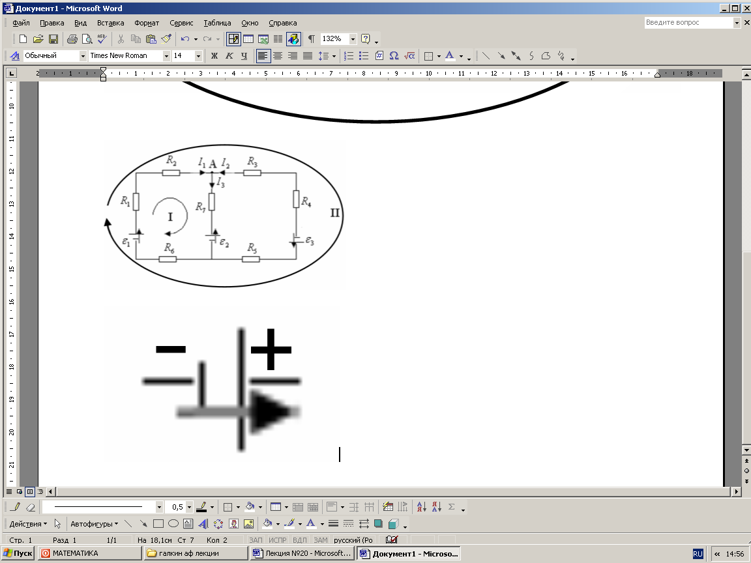This screenshot has height=563, width=751.
Task: Center the text
Action: (x=278, y=56)
